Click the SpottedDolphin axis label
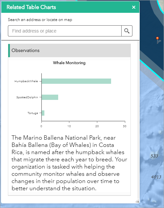The height and width of the screenshot is (208, 164). click(x=27, y=97)
